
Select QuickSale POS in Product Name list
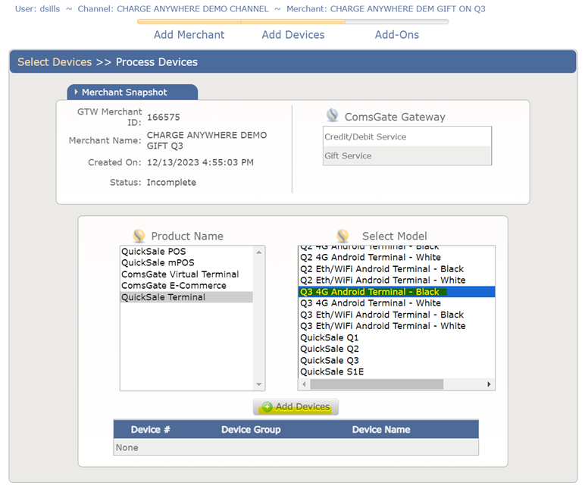click(x=154, y=252)
